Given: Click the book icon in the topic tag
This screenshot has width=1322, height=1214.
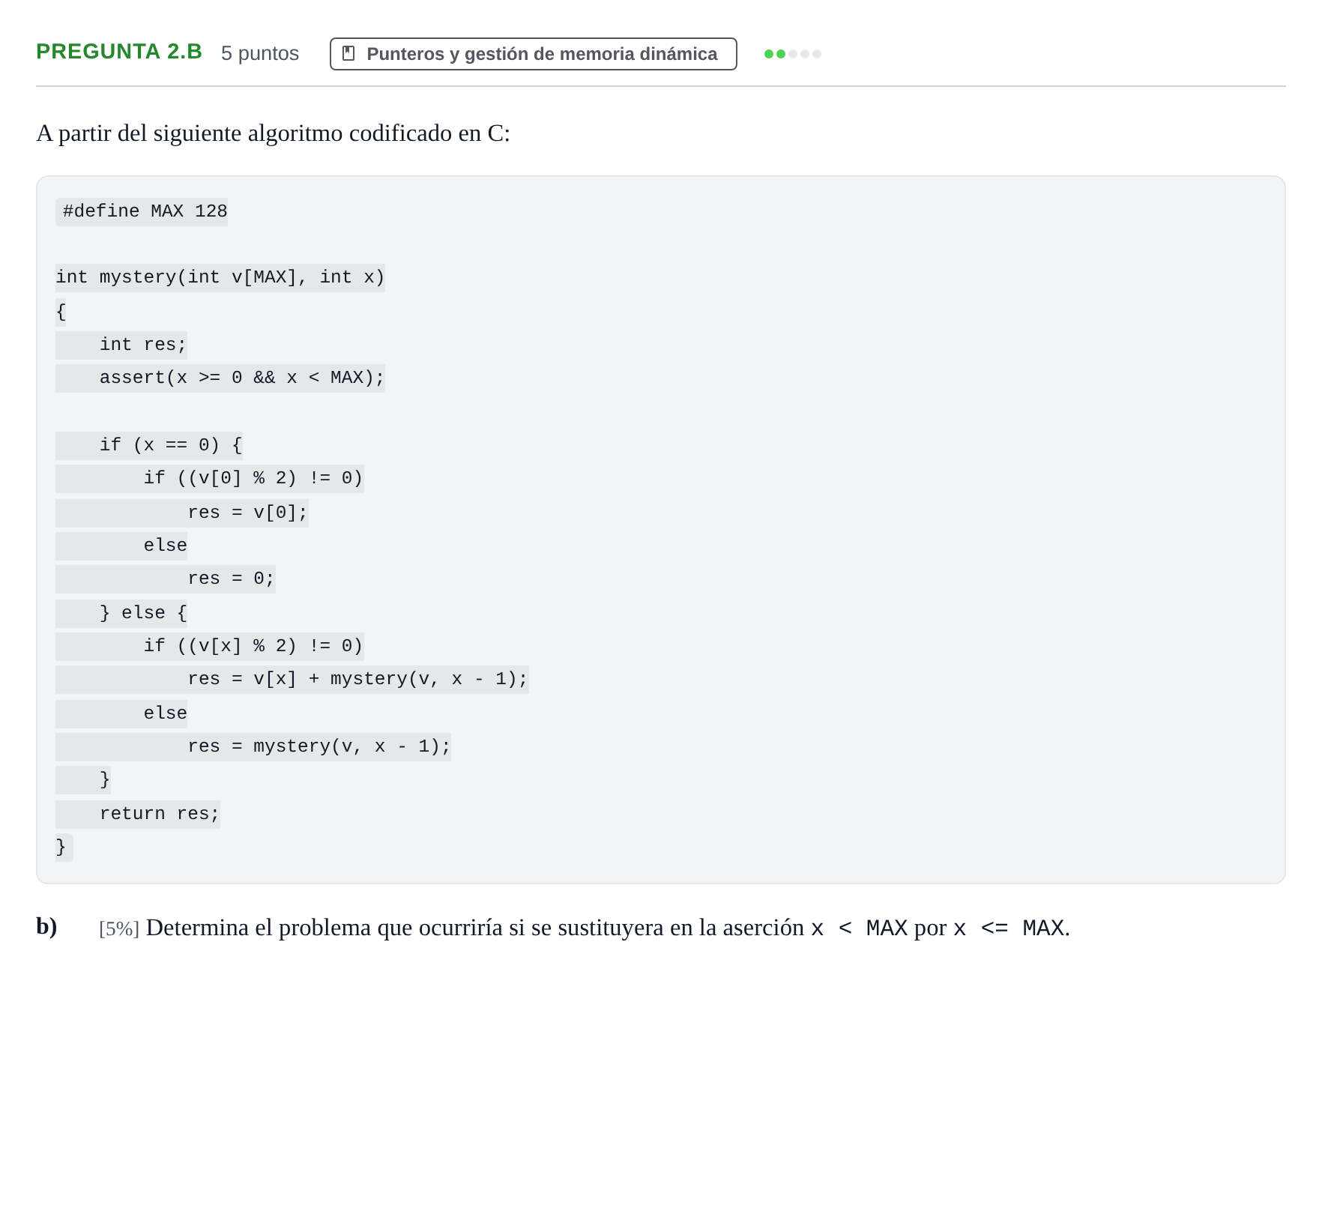Looking at the screenshot, I should click(x=348, y=53).
